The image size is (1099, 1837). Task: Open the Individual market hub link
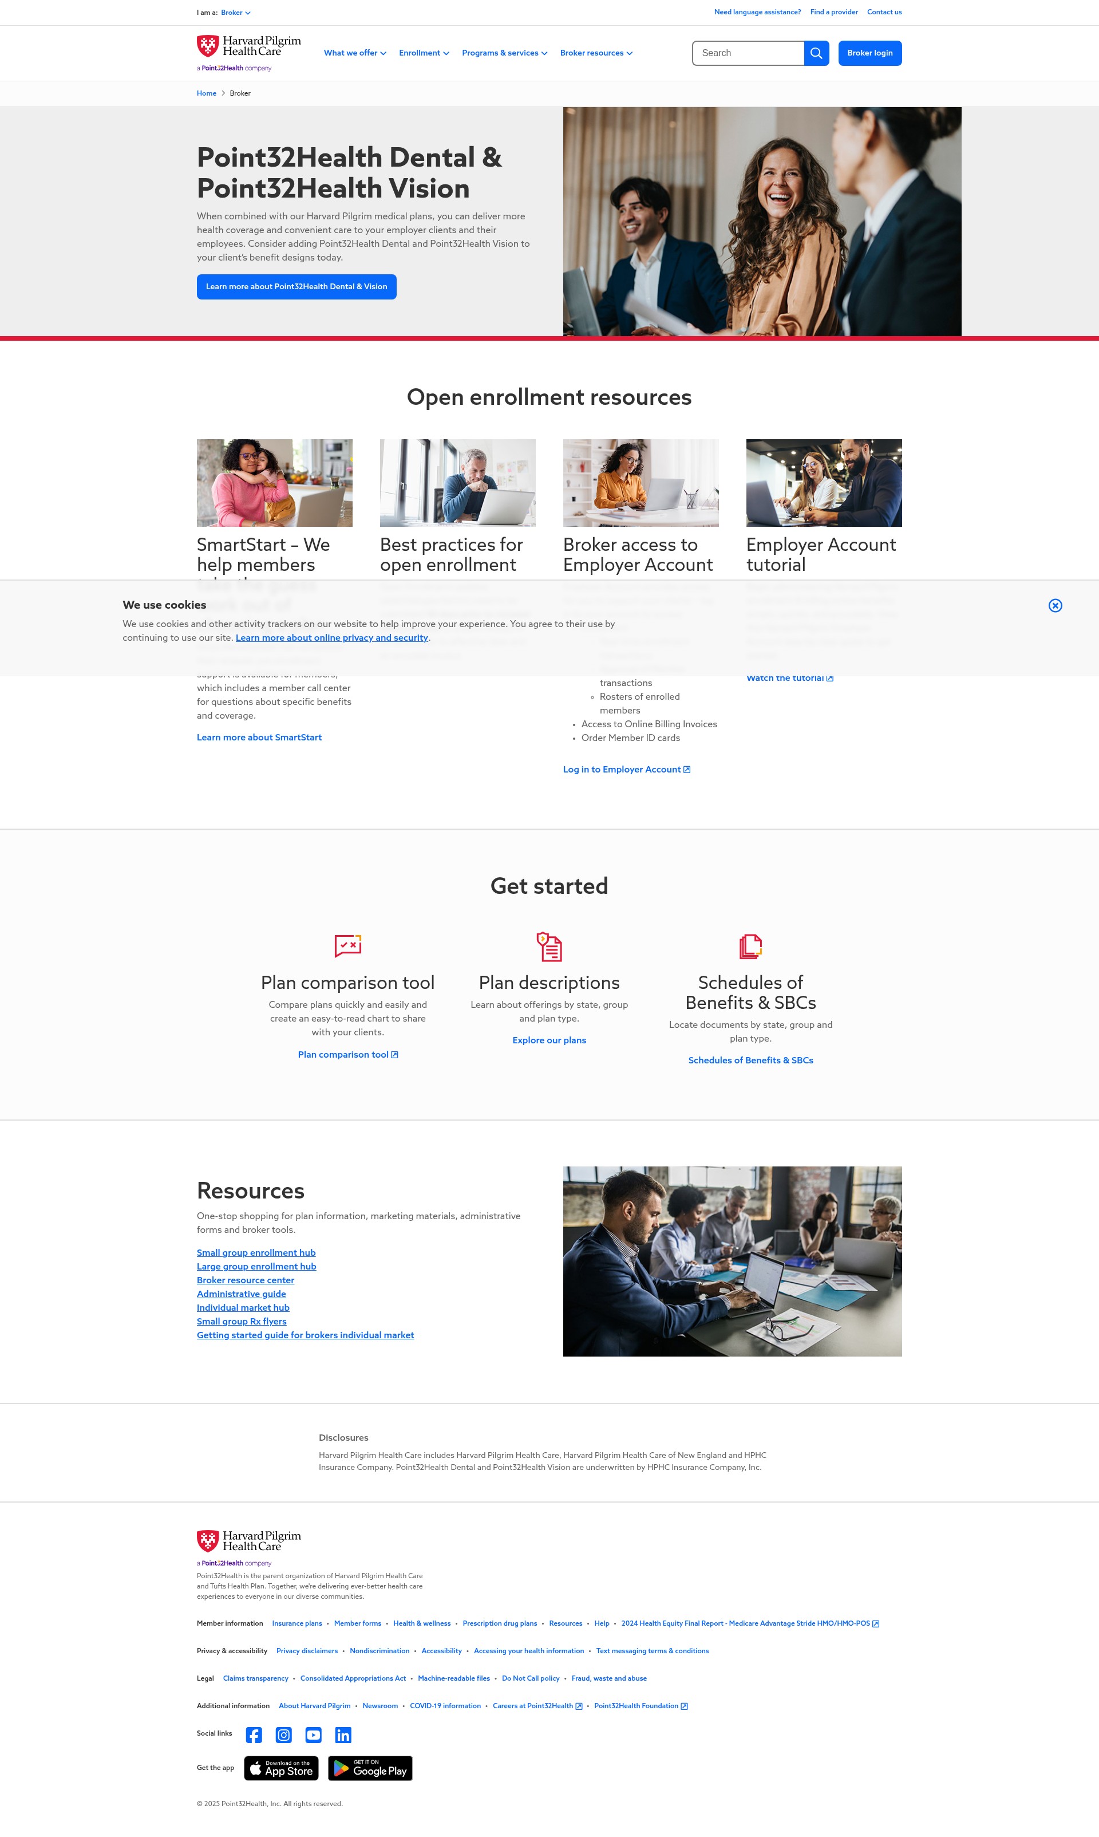243,1308
